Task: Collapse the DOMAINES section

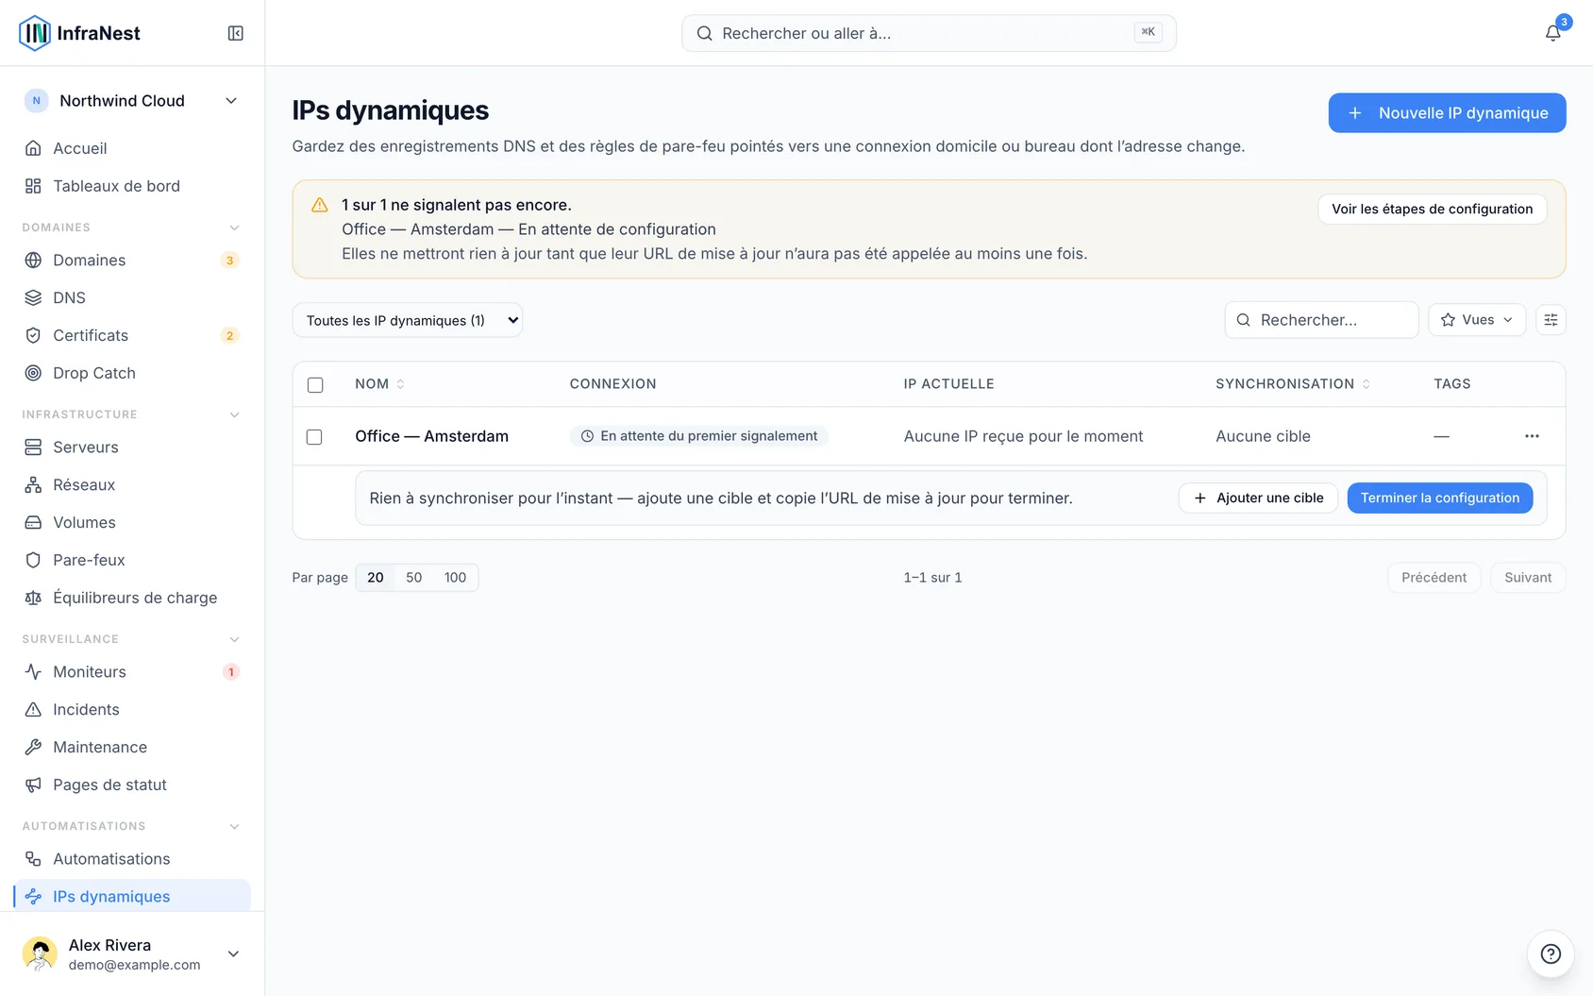Action: [x=235, y=228]
